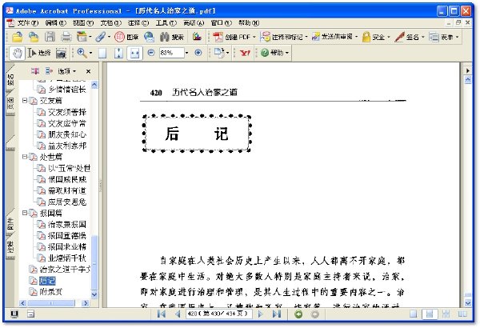480x328 pixels.
Task: Click the globe web search icon
Action: tap(149, 37)
